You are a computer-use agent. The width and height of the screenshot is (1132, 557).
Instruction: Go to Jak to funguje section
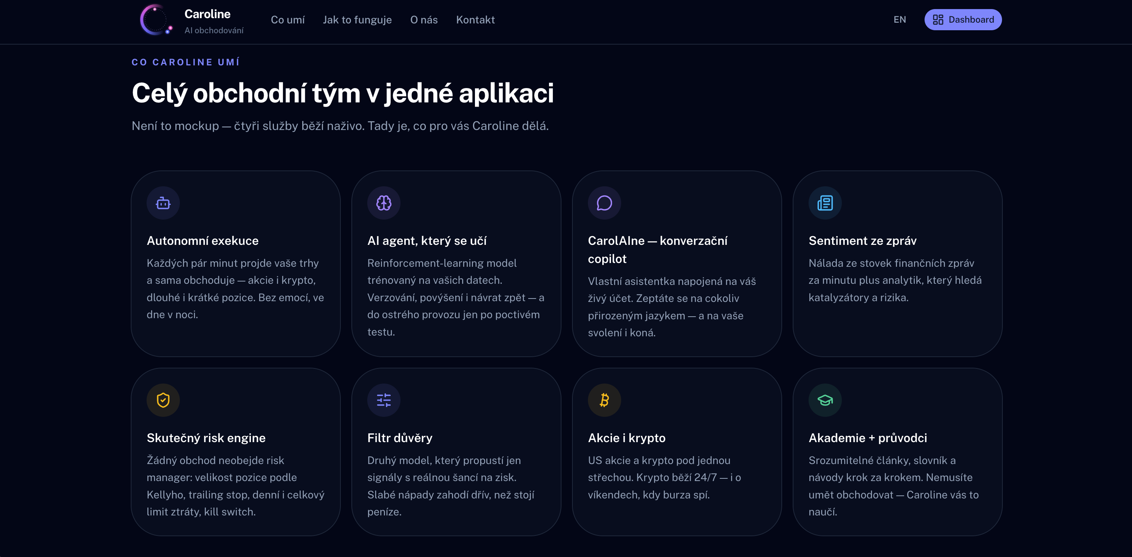(357, 20)
